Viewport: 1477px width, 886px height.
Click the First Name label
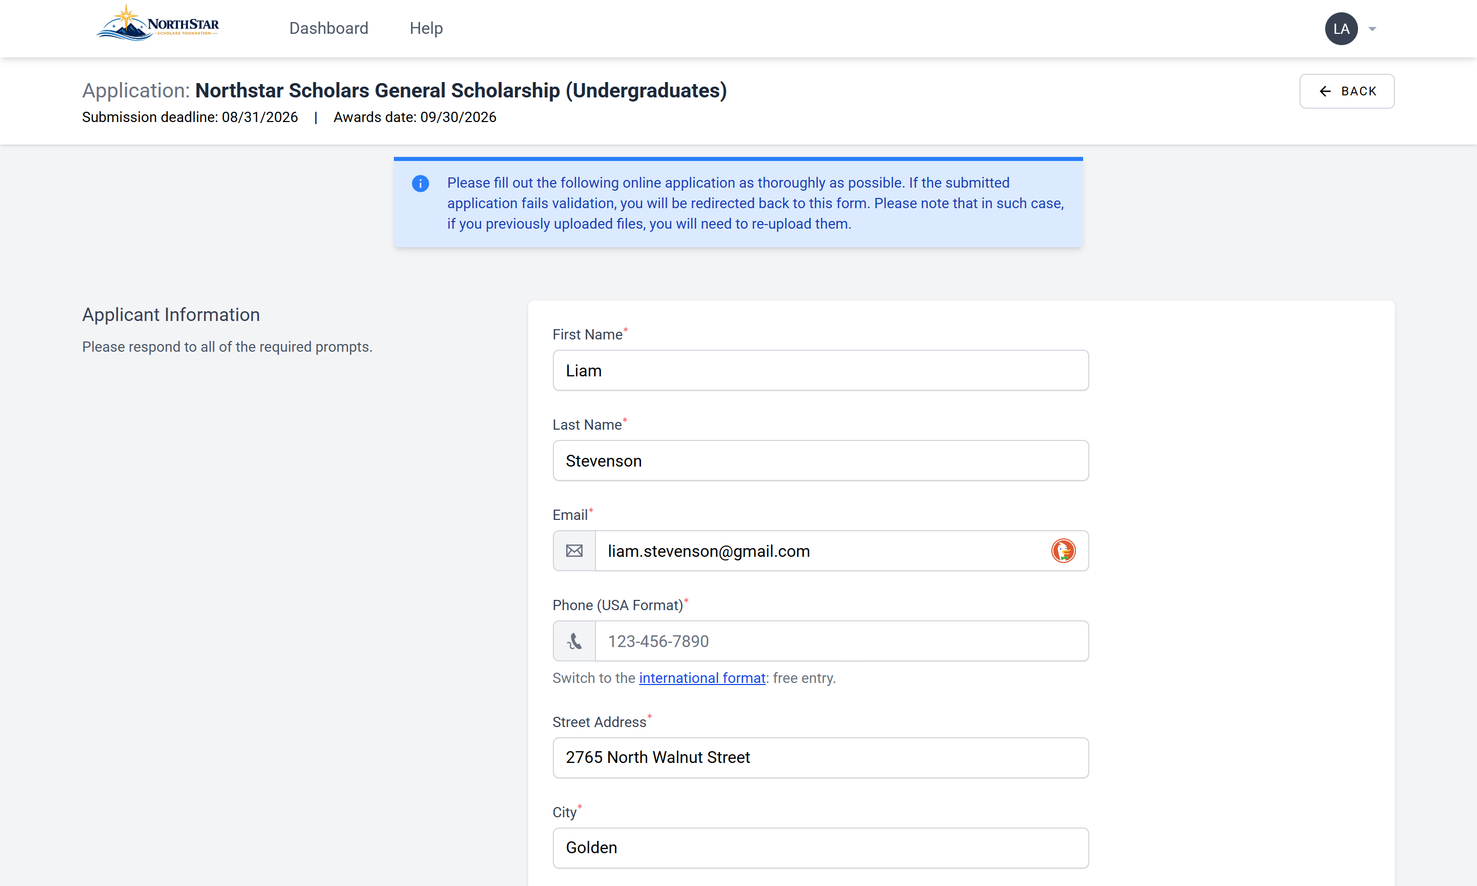tap(587, 334)
